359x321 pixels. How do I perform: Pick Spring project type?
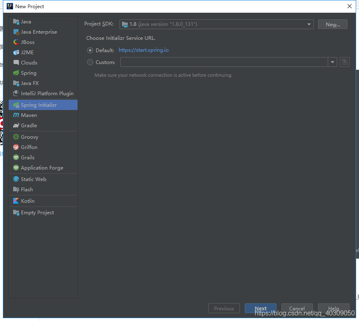[x=43, y=73]
